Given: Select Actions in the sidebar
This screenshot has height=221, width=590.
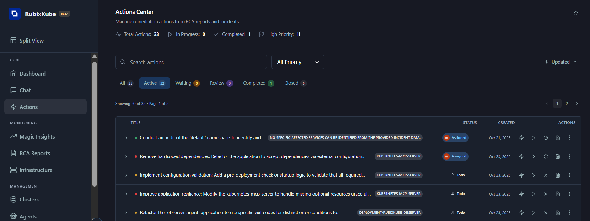Looking at the screenshot, I should pos(46,107).
